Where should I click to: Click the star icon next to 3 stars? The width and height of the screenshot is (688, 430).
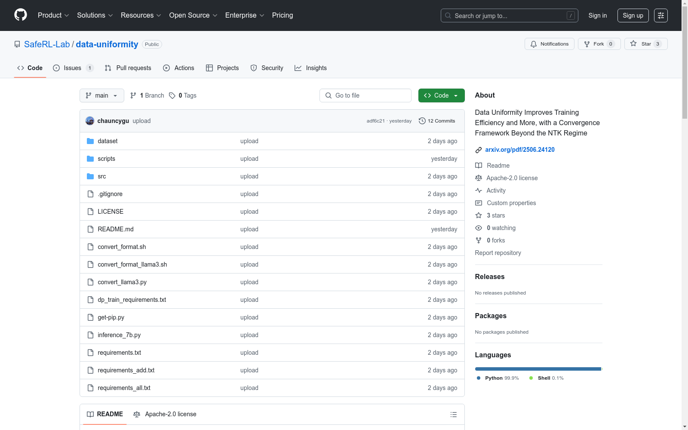click(x=479, y=215)
